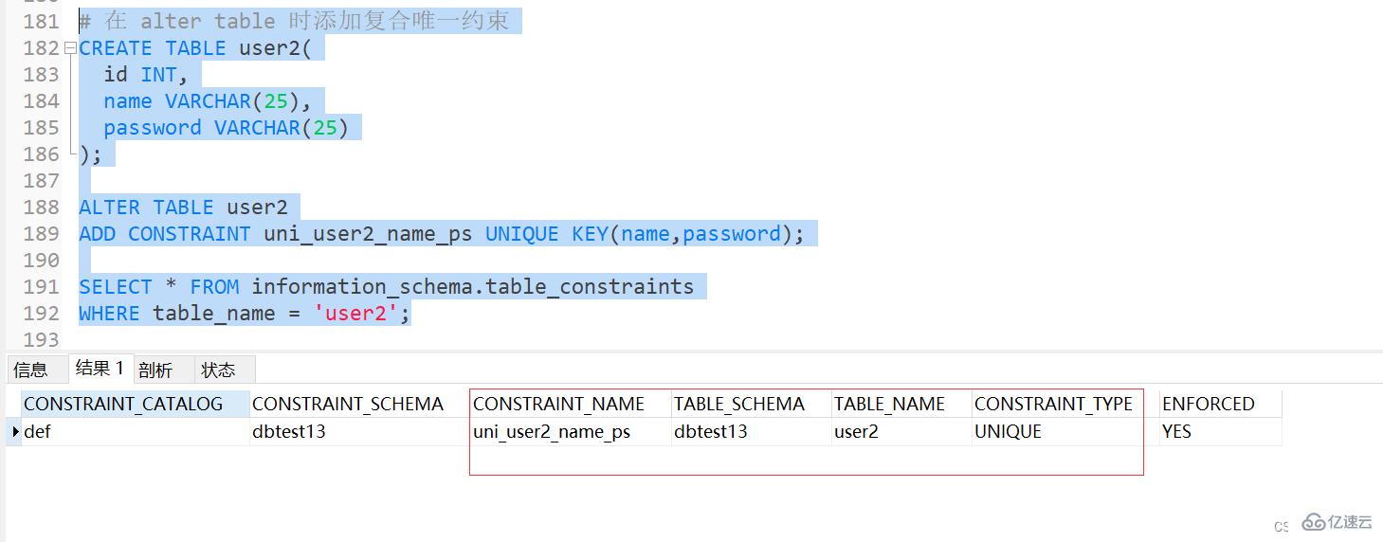Click the CONSTRAINT_NAME column header
Viewport: 1383px width, 542px height.
tap(558, 405)
